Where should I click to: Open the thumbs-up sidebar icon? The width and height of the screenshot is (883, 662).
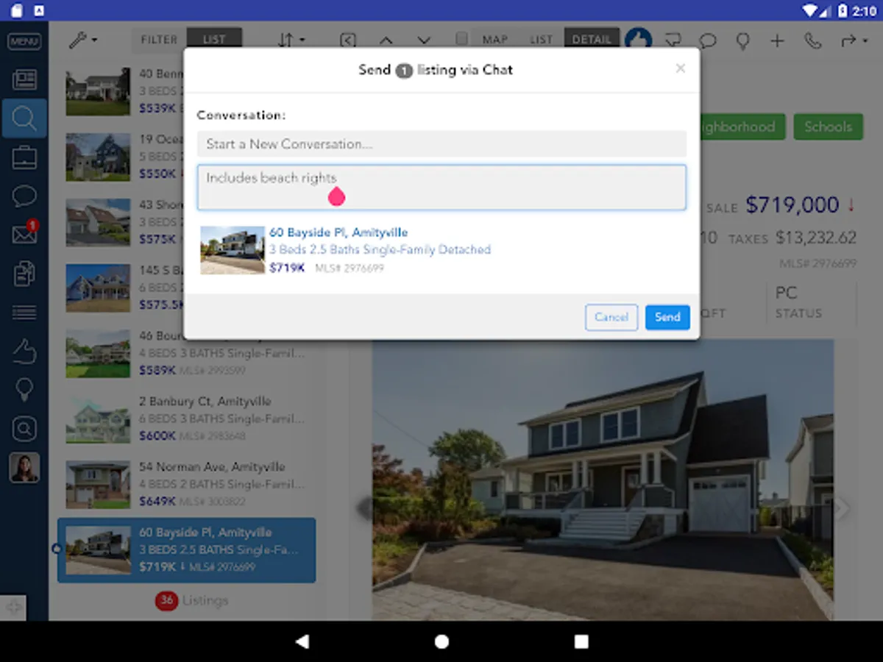coord(24,352)
